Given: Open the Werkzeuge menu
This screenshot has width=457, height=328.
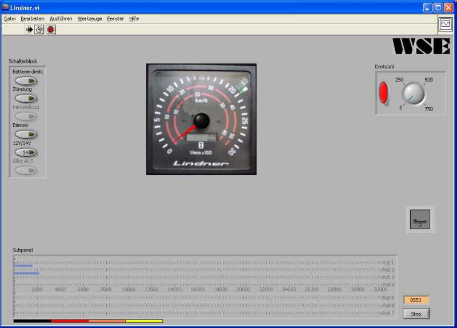Looking at the screenshot, I should coord(90,18).
